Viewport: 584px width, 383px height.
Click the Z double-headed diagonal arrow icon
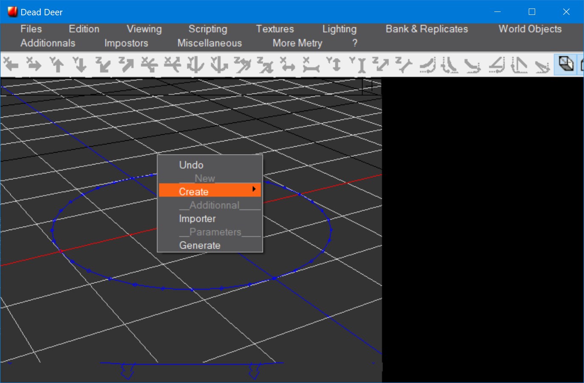[380, 65]
